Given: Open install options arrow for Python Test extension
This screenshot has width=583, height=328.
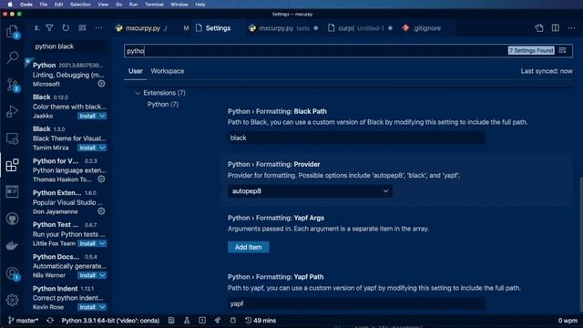Looking at the screenshot, I should click(102, 243).
